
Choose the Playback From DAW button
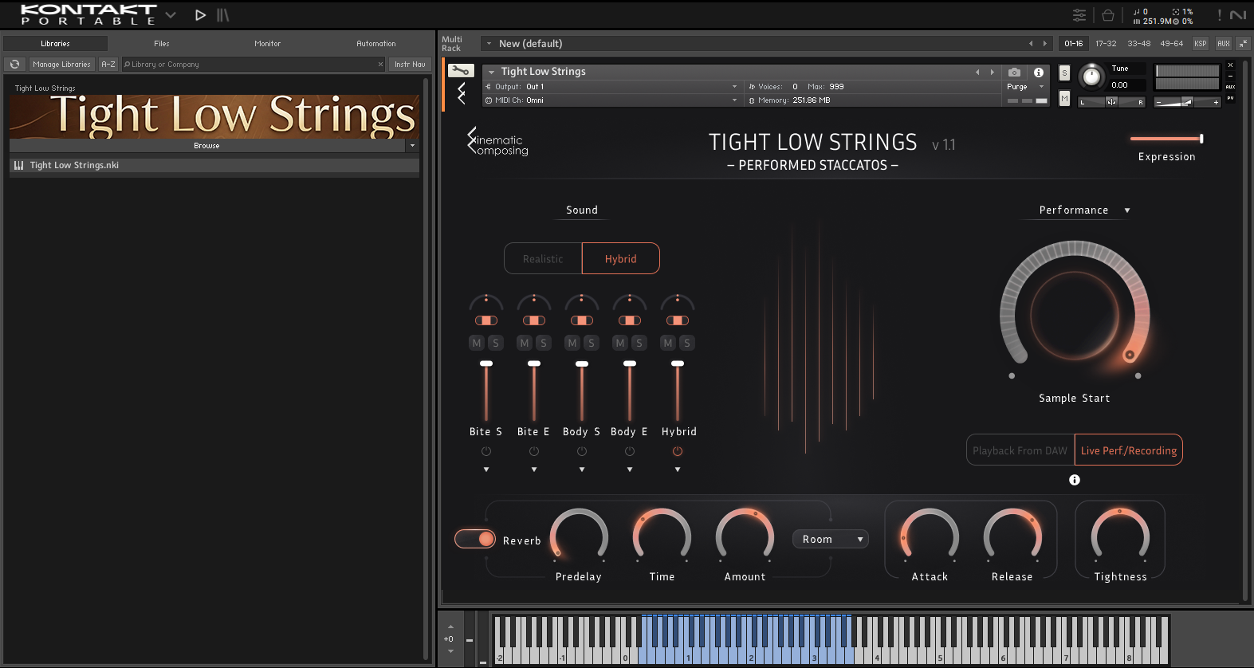pyautogui.click(x=1020, y=450)
